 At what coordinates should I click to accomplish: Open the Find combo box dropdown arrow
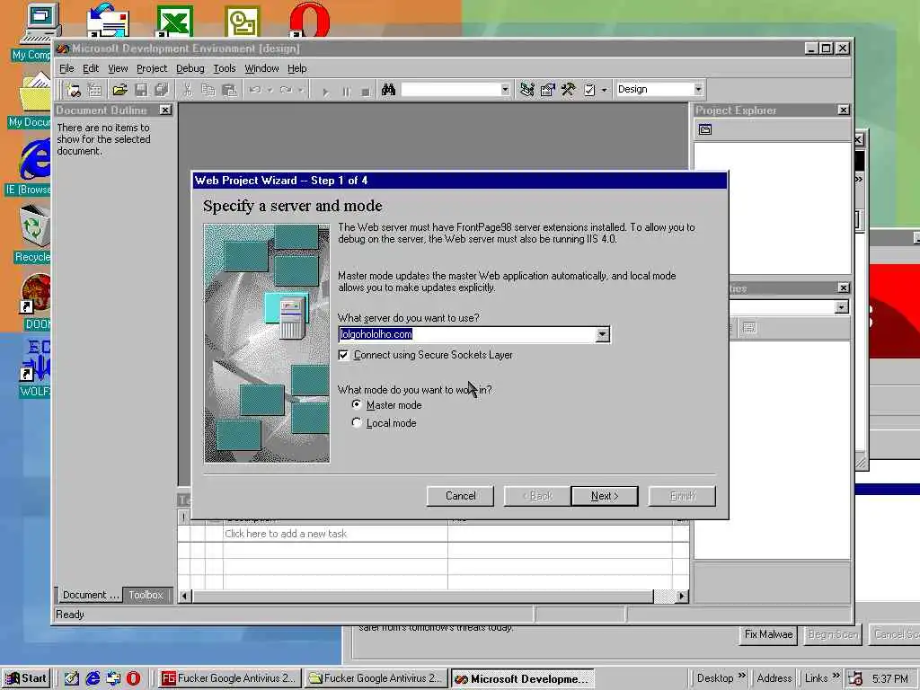click(505, 90)
